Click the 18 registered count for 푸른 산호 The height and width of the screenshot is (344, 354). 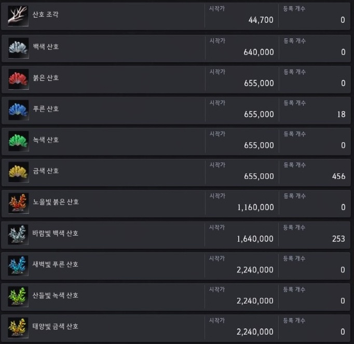342,115
